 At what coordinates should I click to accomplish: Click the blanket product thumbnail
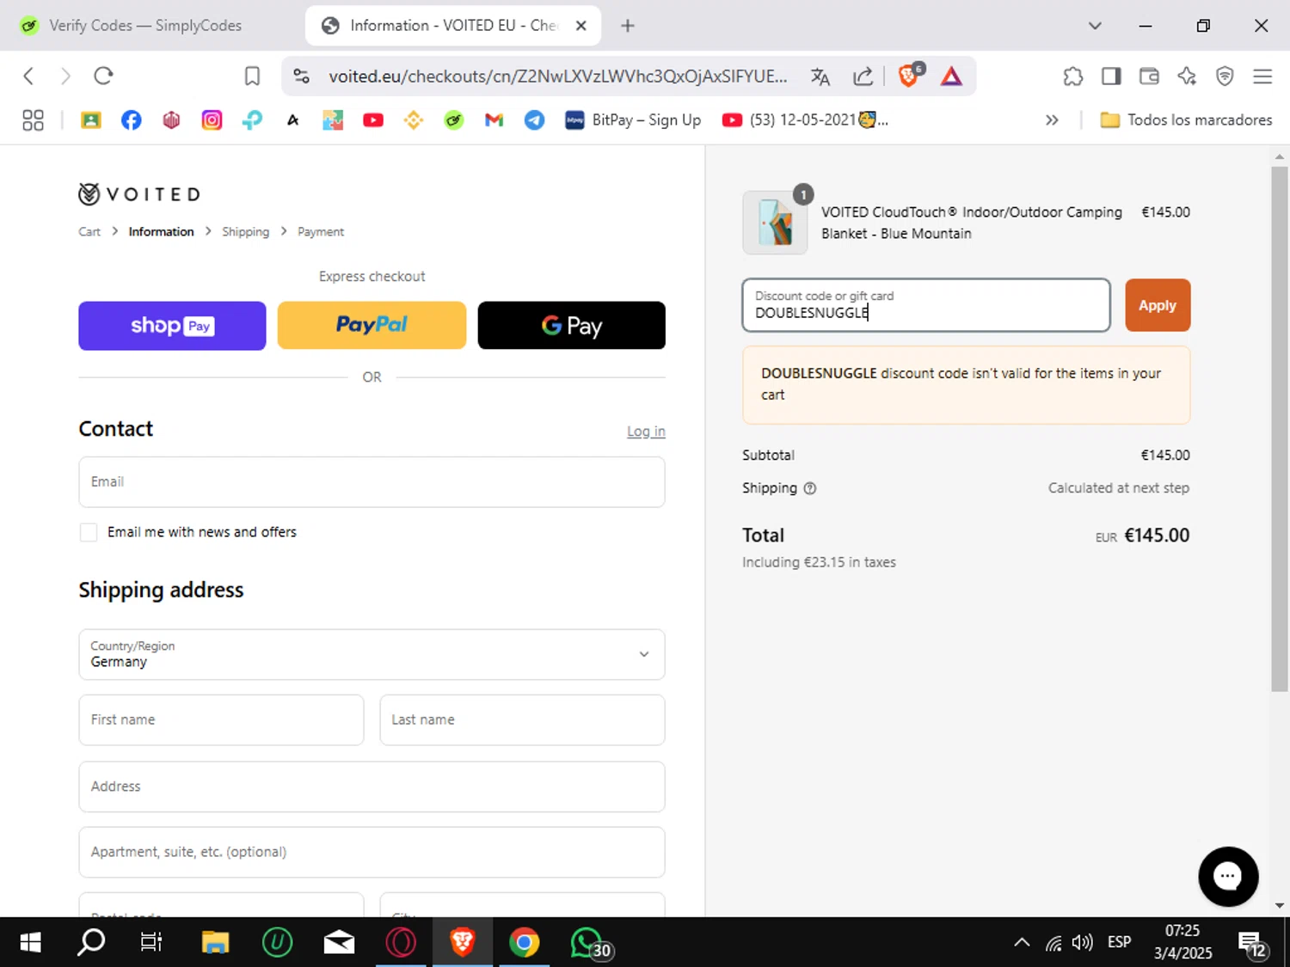tap(775, 223)
